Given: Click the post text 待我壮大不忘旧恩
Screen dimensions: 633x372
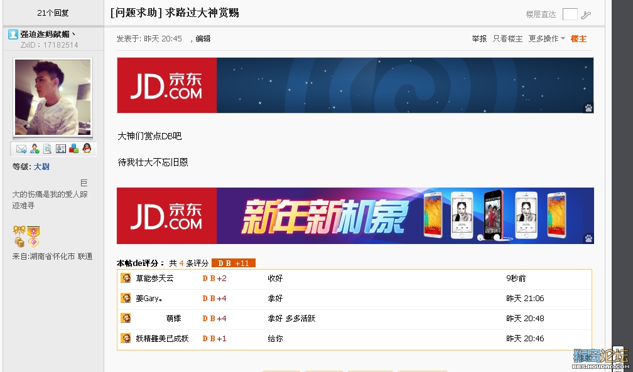Looking at the screenshot, I should click(x=153, y=162).
